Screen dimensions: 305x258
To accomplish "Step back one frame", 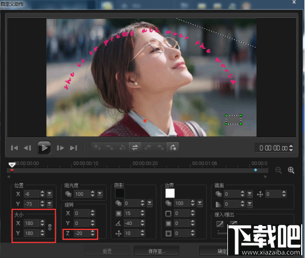I will click(x=27, y=148).
